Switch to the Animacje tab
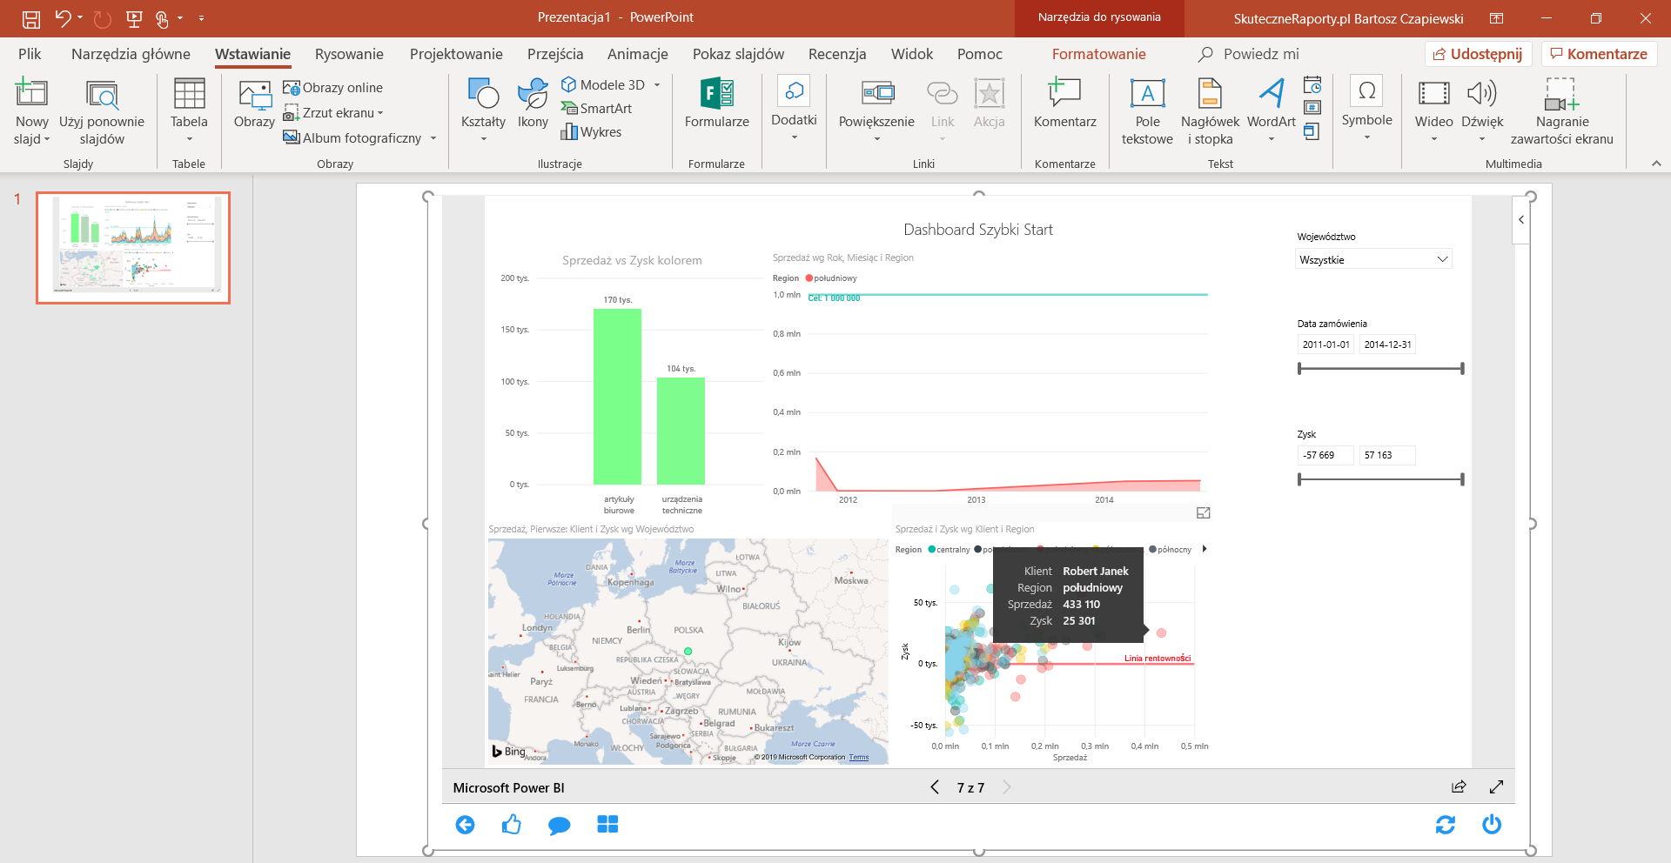 pyautogui.click(x=637, y=54)
